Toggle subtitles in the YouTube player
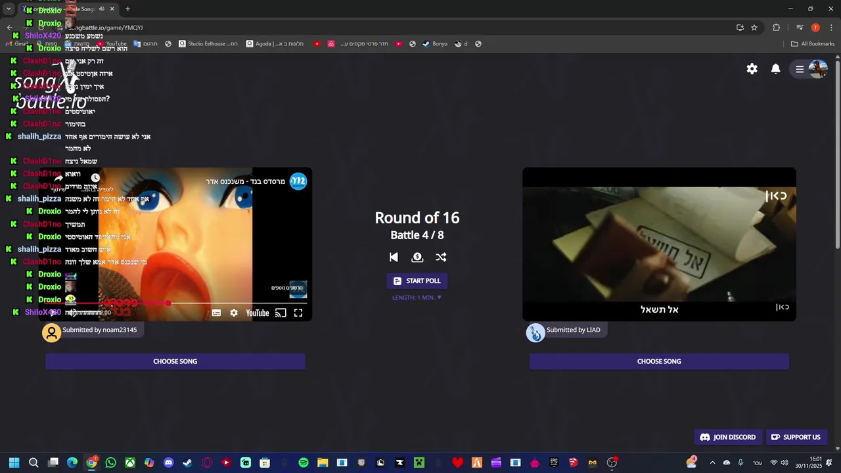Viewport: 841px width, 473px height. tap(216, 313)
